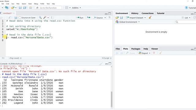
Task: Open the Files tab
Action: point(118,49)
